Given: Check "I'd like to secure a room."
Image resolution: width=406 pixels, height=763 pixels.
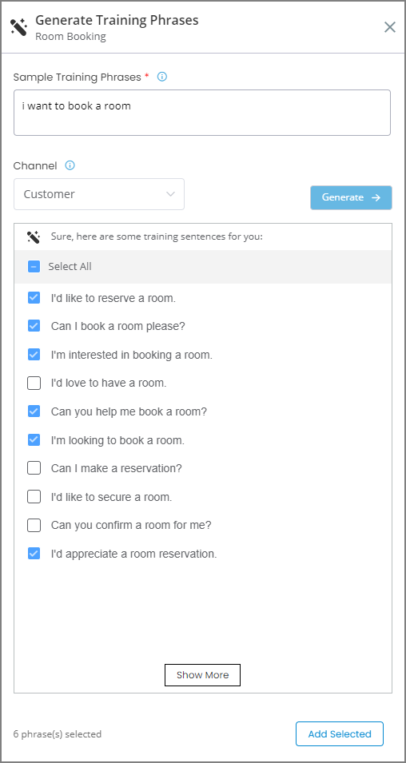Looking at the screenshot, I should click(x=34, y=497).
